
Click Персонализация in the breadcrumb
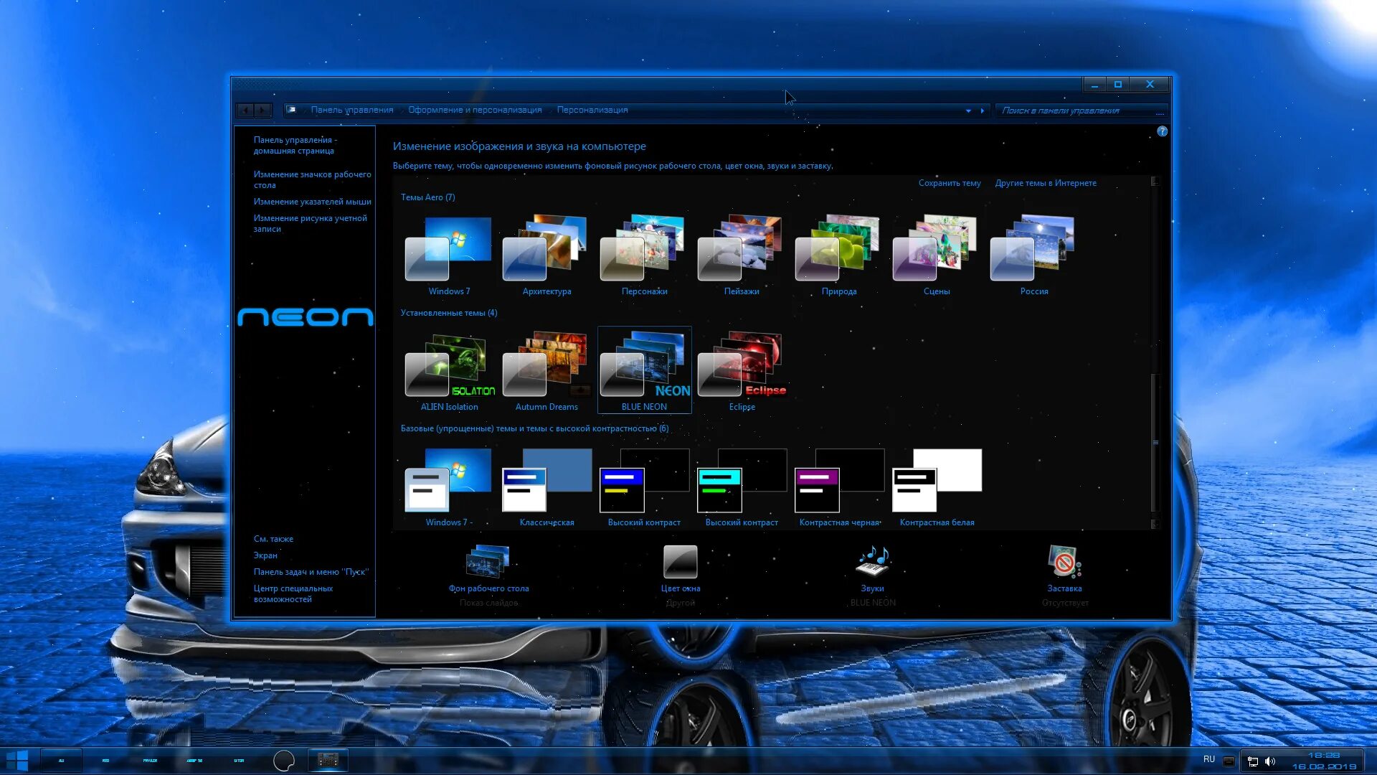click(592, 110)
